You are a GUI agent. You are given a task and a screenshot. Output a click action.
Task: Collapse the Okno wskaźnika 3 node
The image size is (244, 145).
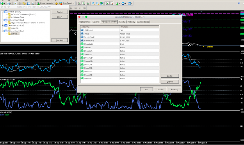pos(3,31)
